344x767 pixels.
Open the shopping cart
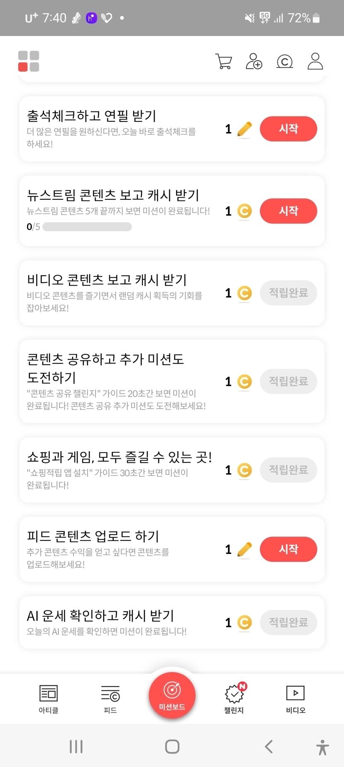point(224,61)
